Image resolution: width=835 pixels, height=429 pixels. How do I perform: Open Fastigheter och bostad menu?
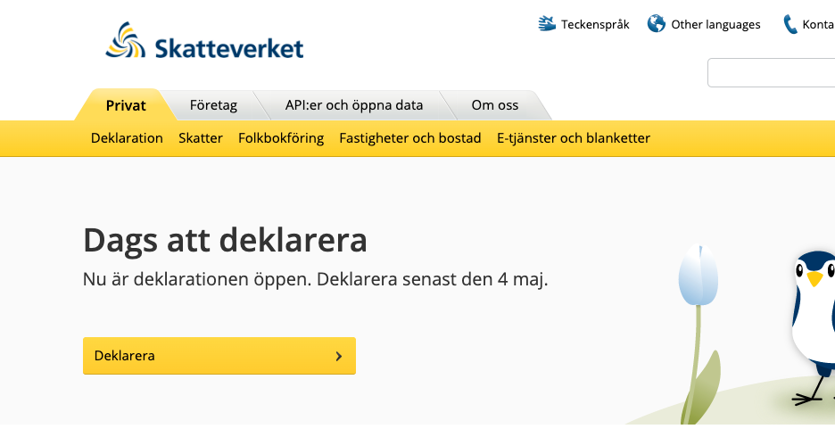pos(410,138)
